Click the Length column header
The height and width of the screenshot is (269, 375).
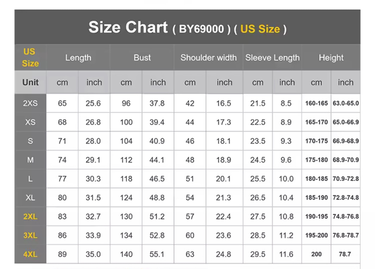point(78,58)
